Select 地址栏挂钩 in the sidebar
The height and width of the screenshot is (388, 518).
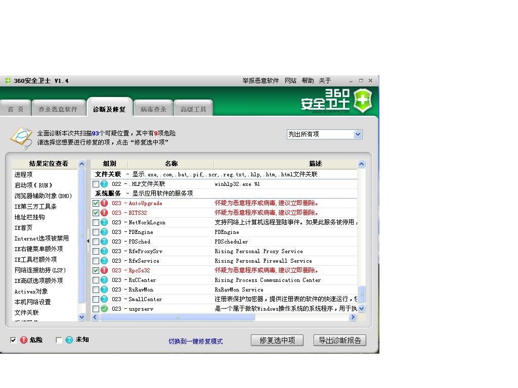pos(29,217)
